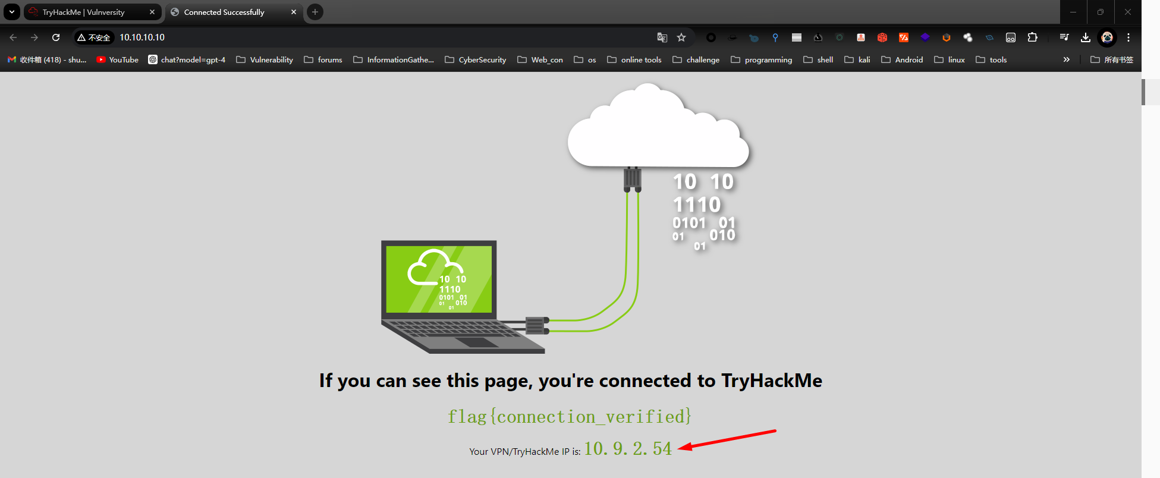Open the YouTube bookmark
Viewport: 1160px width, 478px height.
[x=117, y=59]
